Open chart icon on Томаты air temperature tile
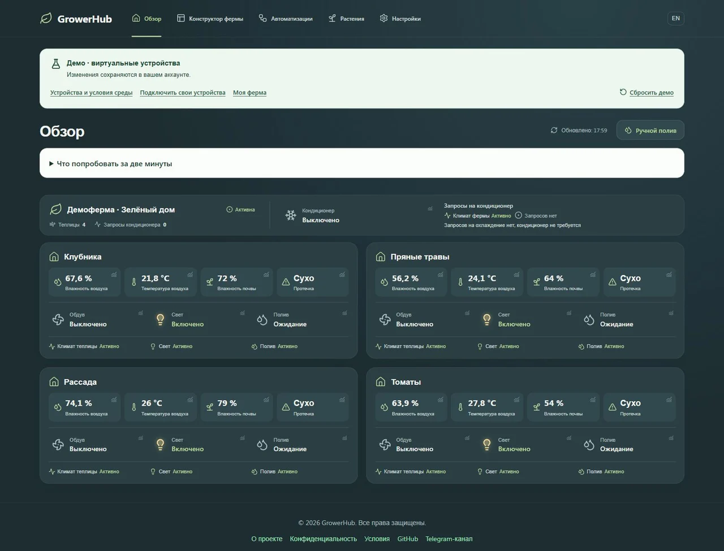Screen dimensions: 724x551 tap(516, 400)
